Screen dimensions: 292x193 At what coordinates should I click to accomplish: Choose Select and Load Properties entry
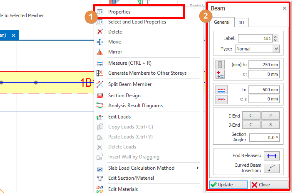[137, 22]
